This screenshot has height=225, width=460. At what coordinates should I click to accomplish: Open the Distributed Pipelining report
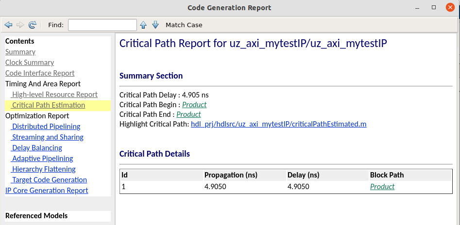coord(46,127)
